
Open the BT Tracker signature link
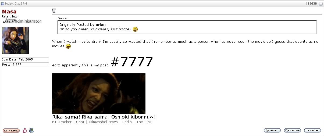[62, 122]
